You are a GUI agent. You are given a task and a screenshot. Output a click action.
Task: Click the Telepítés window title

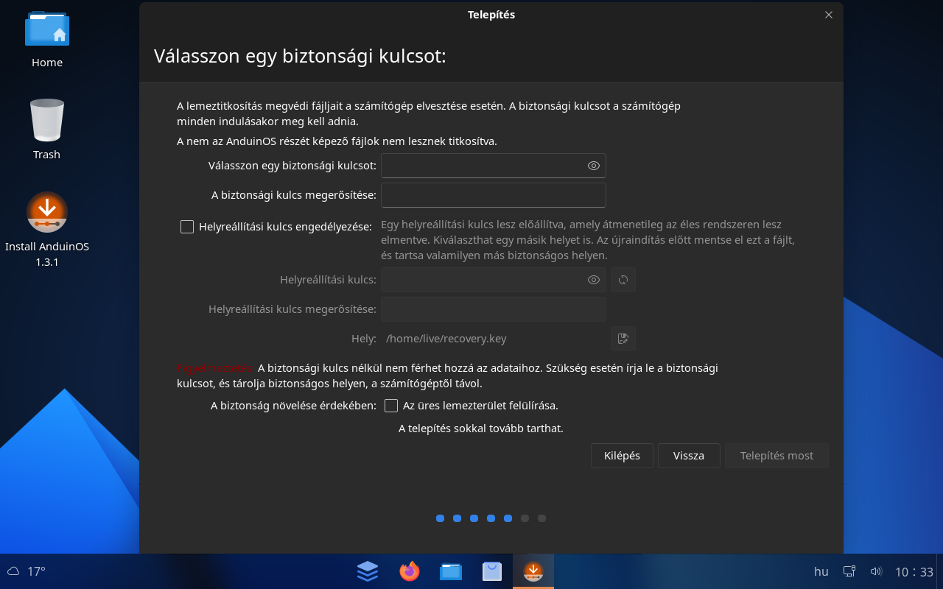pyautogui.click(x=491, y=15)
